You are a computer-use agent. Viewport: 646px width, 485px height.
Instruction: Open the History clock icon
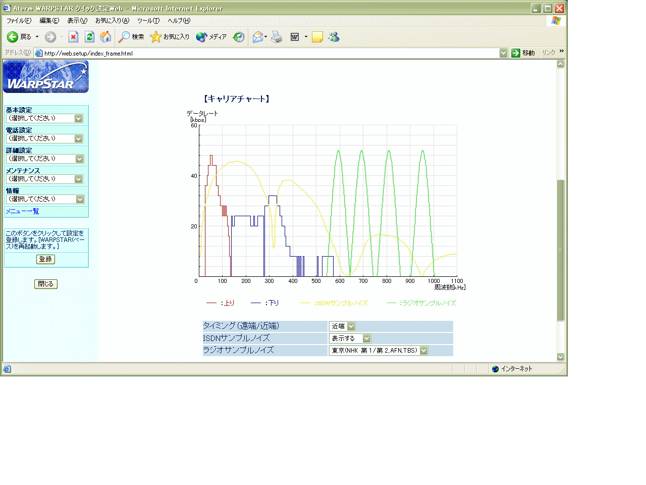click(239, 37)
